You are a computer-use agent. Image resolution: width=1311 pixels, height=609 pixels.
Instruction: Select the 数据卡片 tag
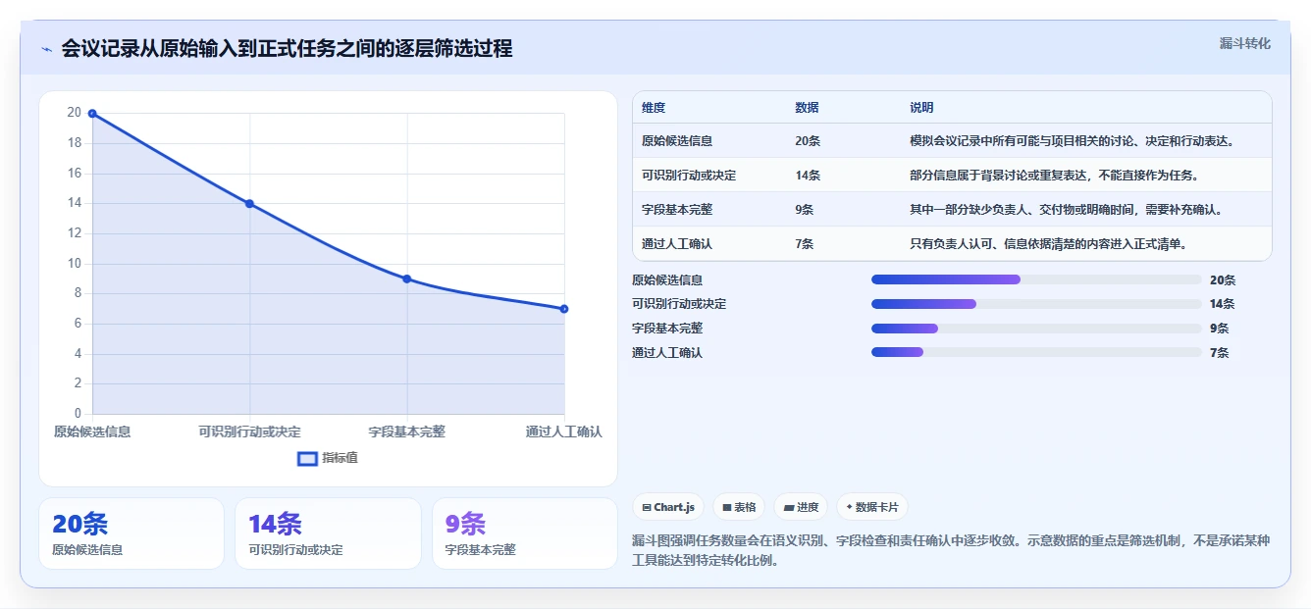point(872,507)
